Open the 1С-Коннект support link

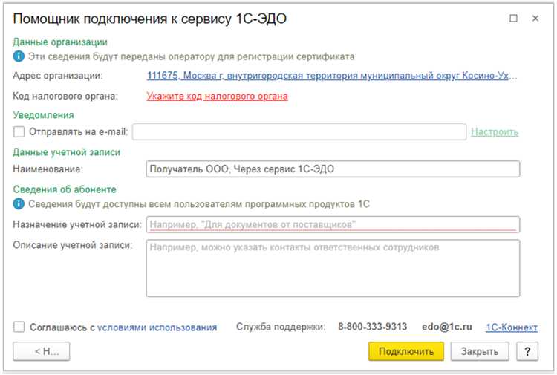(512, 327)
